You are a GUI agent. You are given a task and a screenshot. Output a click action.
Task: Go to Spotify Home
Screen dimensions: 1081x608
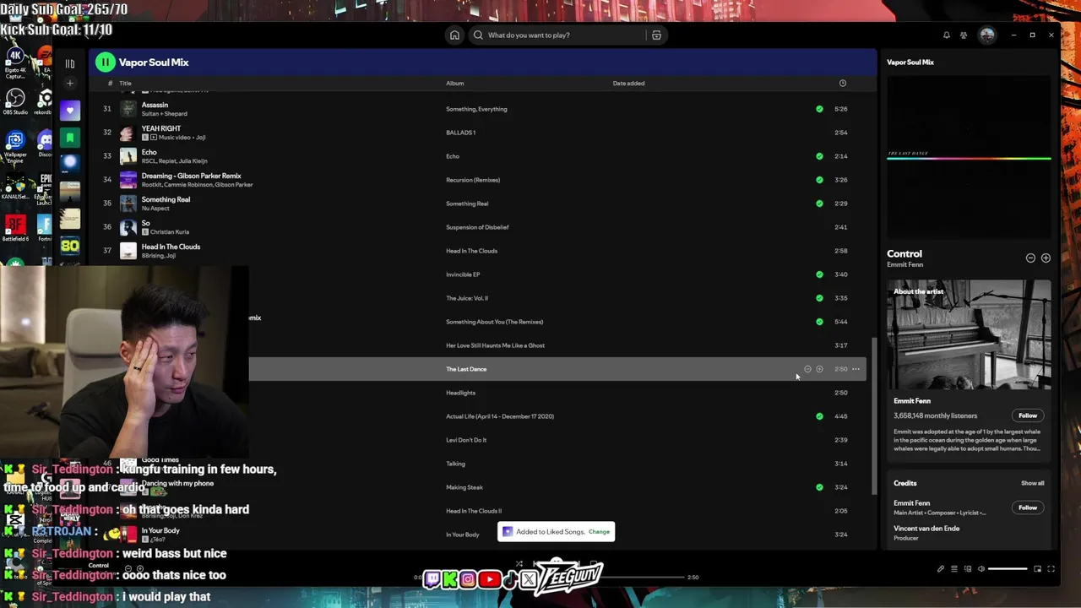click(x=454, y=35)
